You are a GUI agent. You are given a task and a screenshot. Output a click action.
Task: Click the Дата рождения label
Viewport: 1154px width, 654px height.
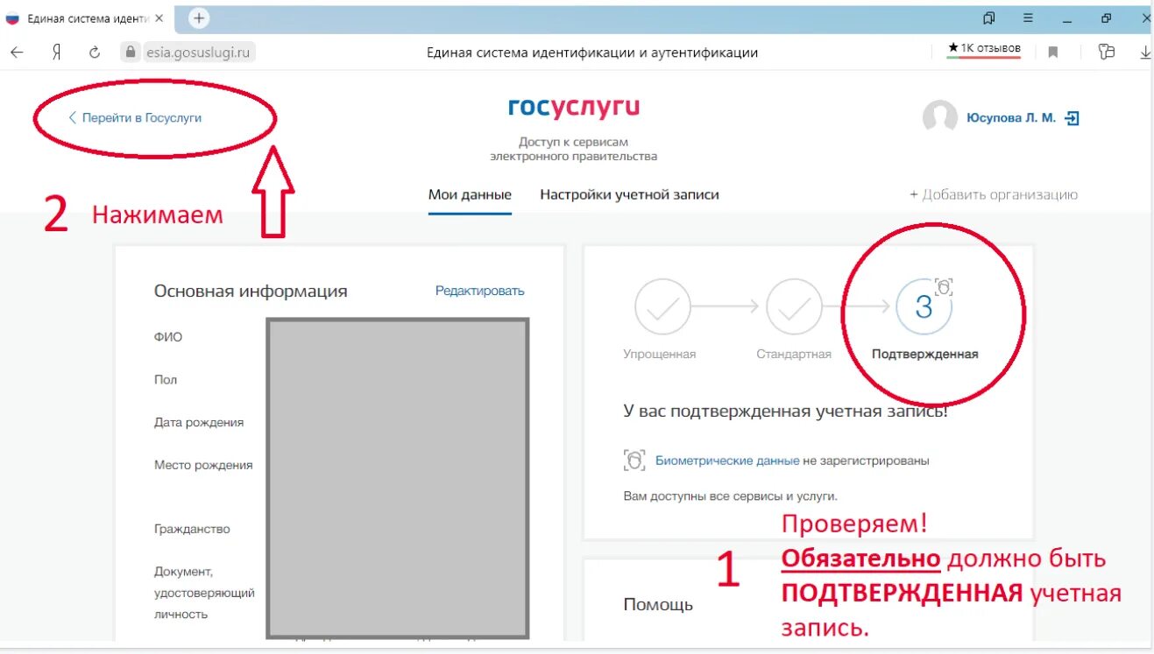(199, 422)
